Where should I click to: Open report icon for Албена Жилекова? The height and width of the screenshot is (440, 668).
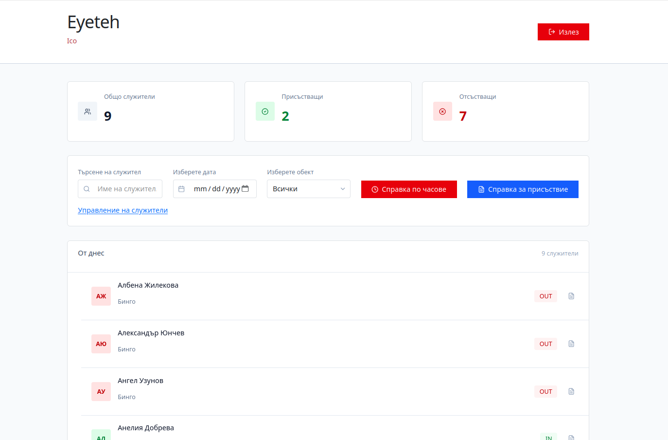(571, 296)
